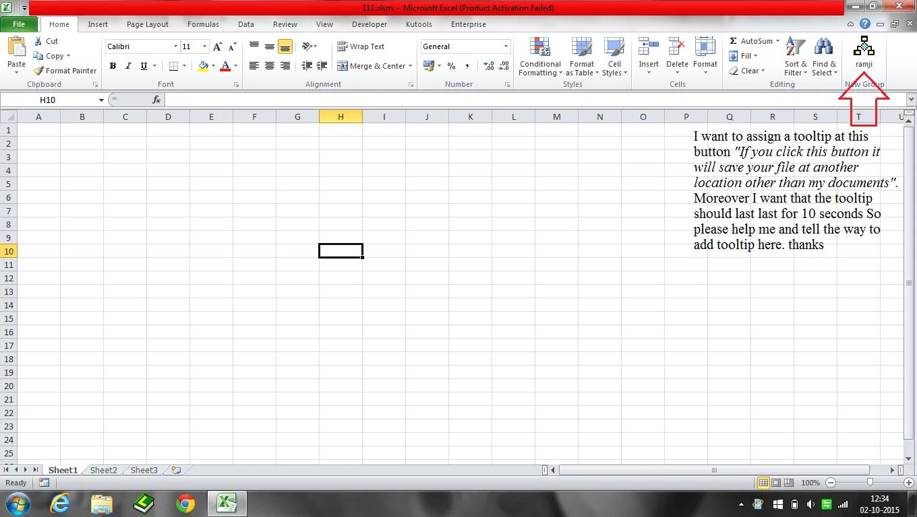917x517 pixels.
Task: Switch to the Developer tab
Action: (369, 24)
